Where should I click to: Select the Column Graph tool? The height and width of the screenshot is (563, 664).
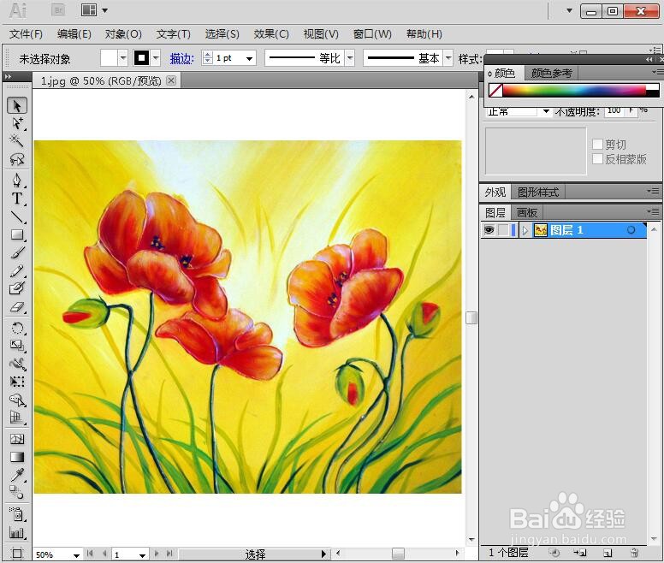click(x=17, y=532)
